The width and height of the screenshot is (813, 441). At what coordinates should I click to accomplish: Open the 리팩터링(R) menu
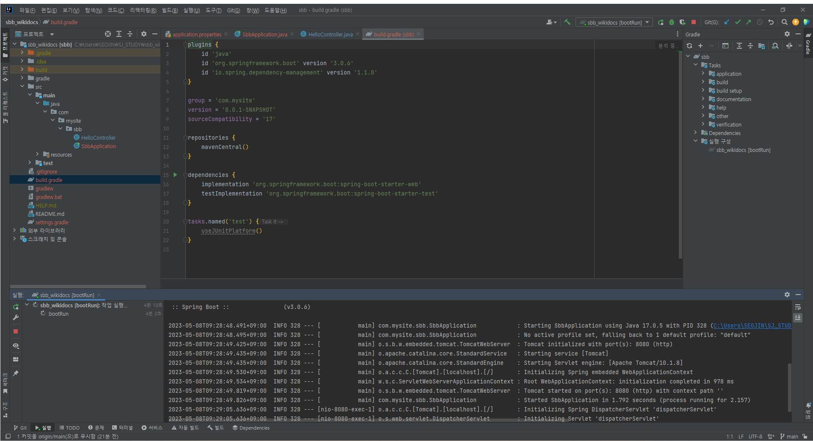click(143, 10)
